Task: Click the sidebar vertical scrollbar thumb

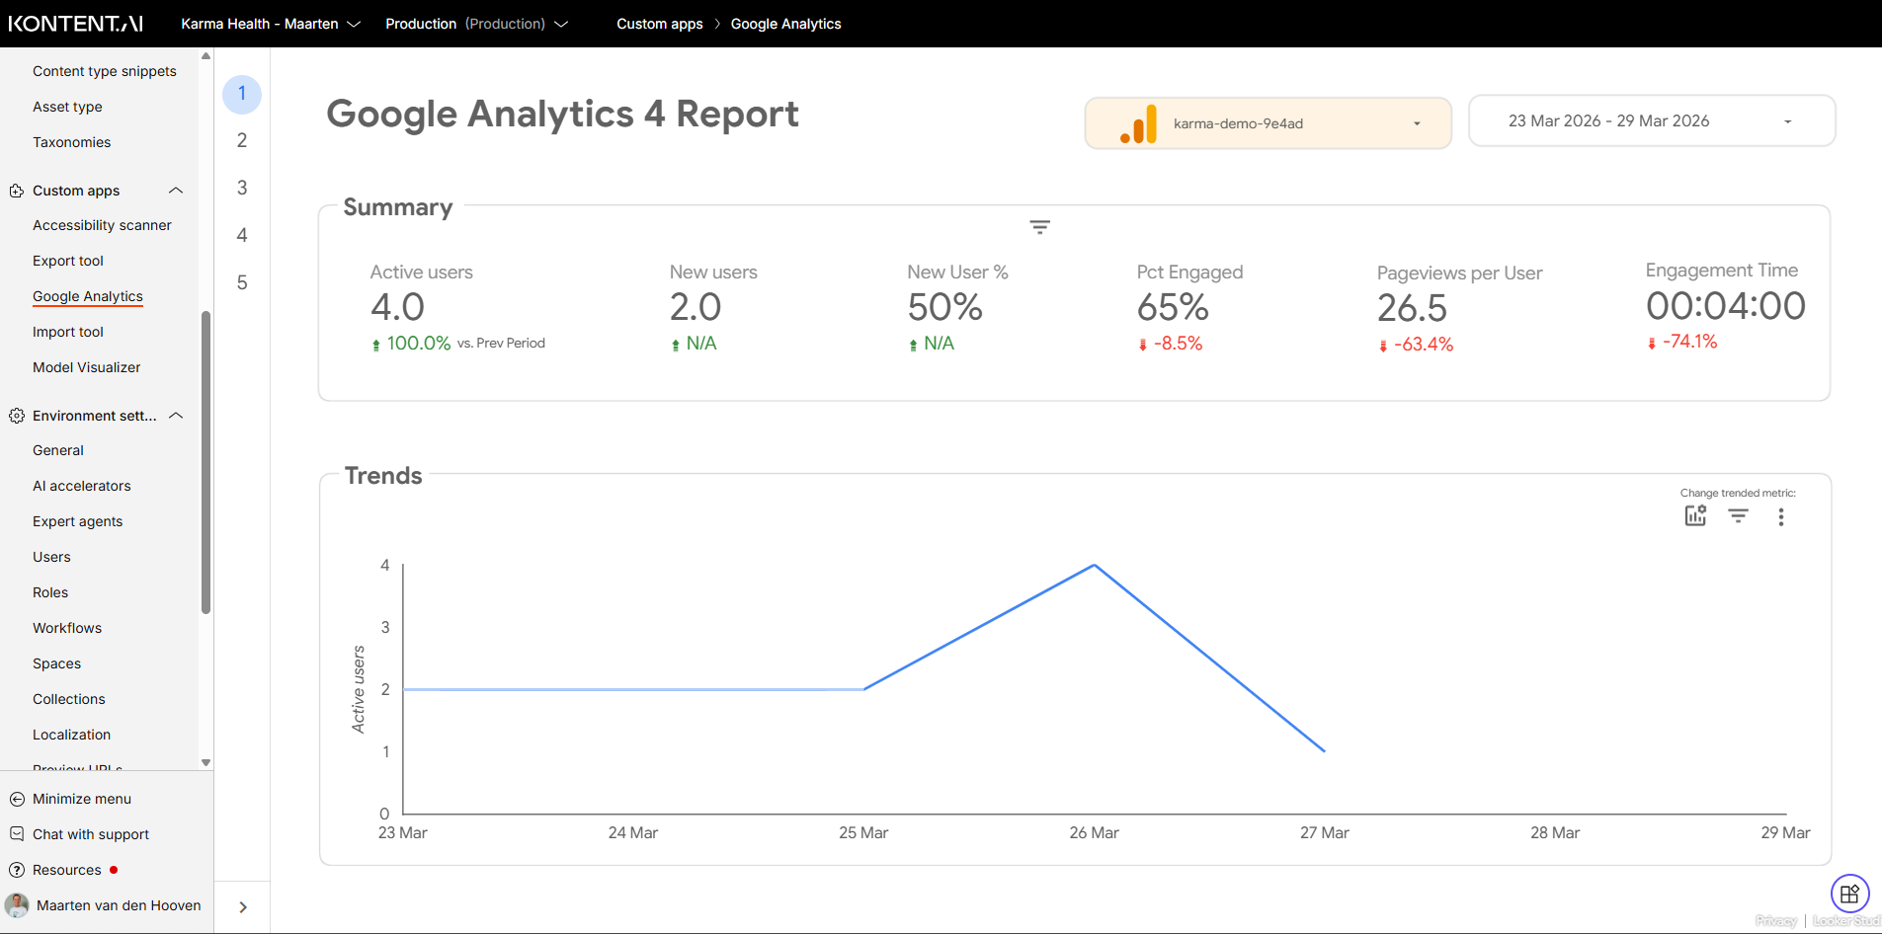Action: pyautogui.click(x=205, y=462)
